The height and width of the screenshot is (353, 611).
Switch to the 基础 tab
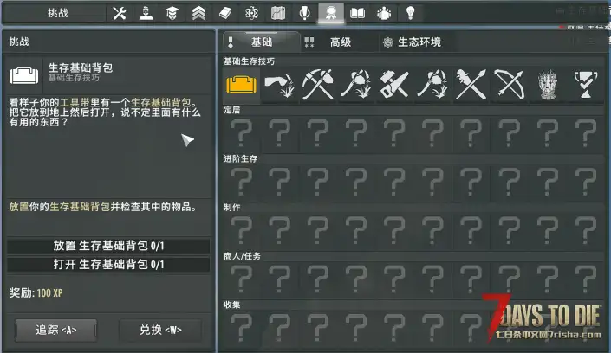[x=261, y=42]
